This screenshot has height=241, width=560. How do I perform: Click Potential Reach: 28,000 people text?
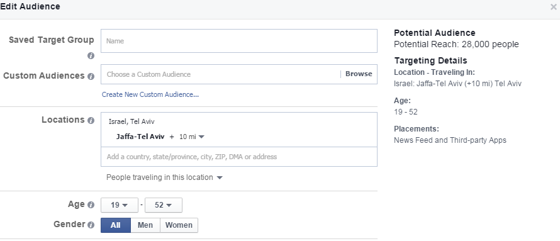point(456,45)
